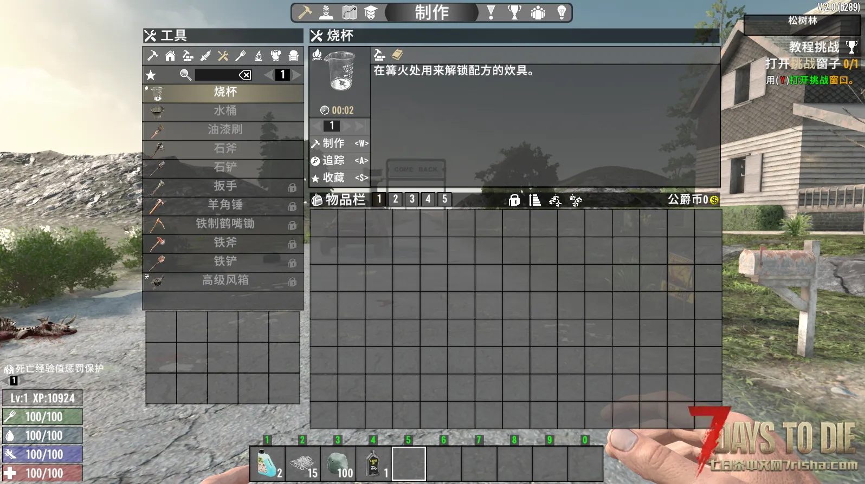
Task: Select the locked 扳手 recipe row
Action: coord(223,186)
